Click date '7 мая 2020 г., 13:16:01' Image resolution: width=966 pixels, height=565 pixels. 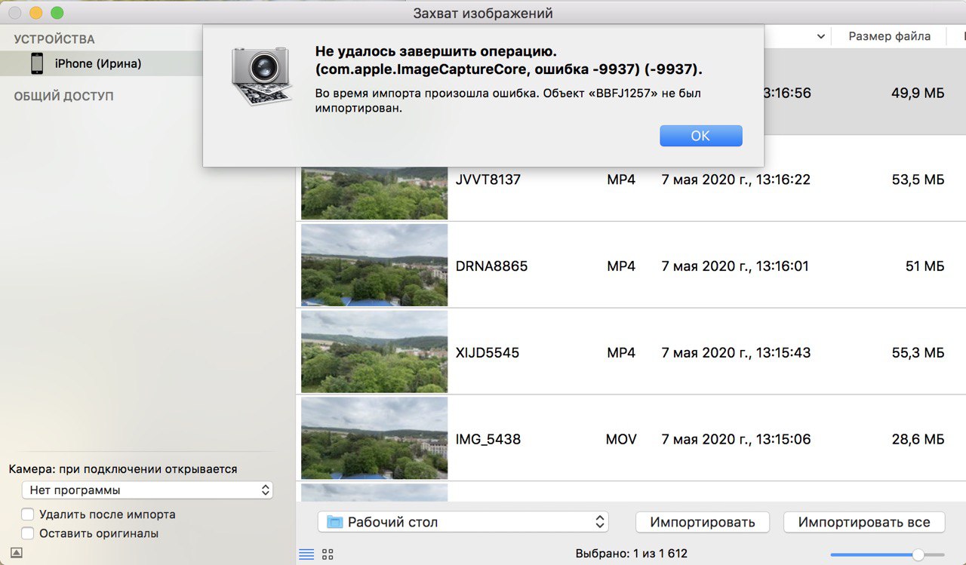point(735,266)
